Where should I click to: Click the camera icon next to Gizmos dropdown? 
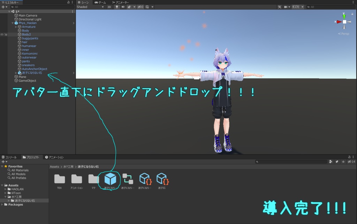coord(286,7)
